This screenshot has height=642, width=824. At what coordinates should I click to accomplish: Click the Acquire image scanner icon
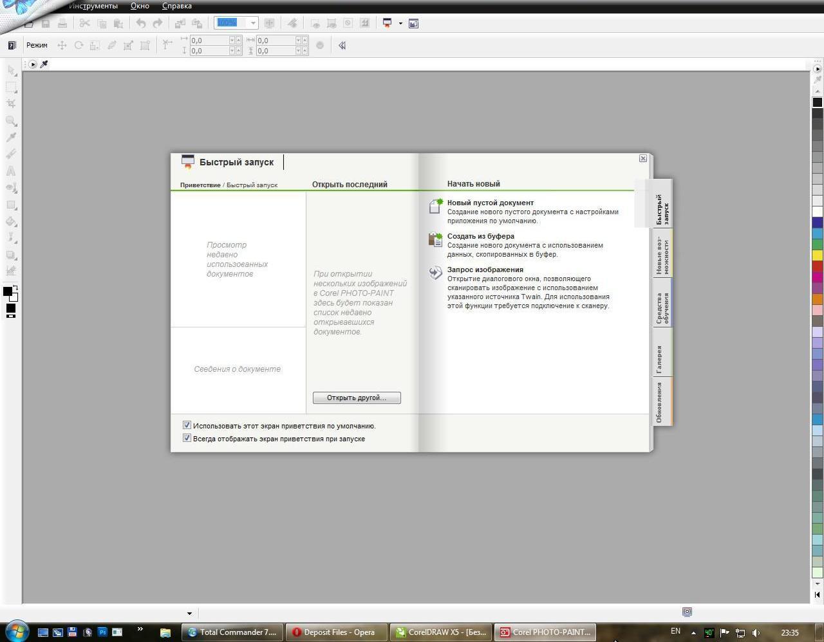[x=436, y=273]
